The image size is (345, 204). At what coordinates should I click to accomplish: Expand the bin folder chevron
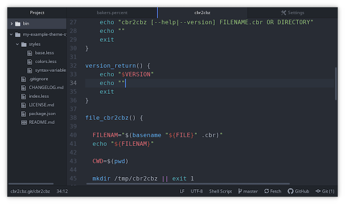[x=11, y=23]
